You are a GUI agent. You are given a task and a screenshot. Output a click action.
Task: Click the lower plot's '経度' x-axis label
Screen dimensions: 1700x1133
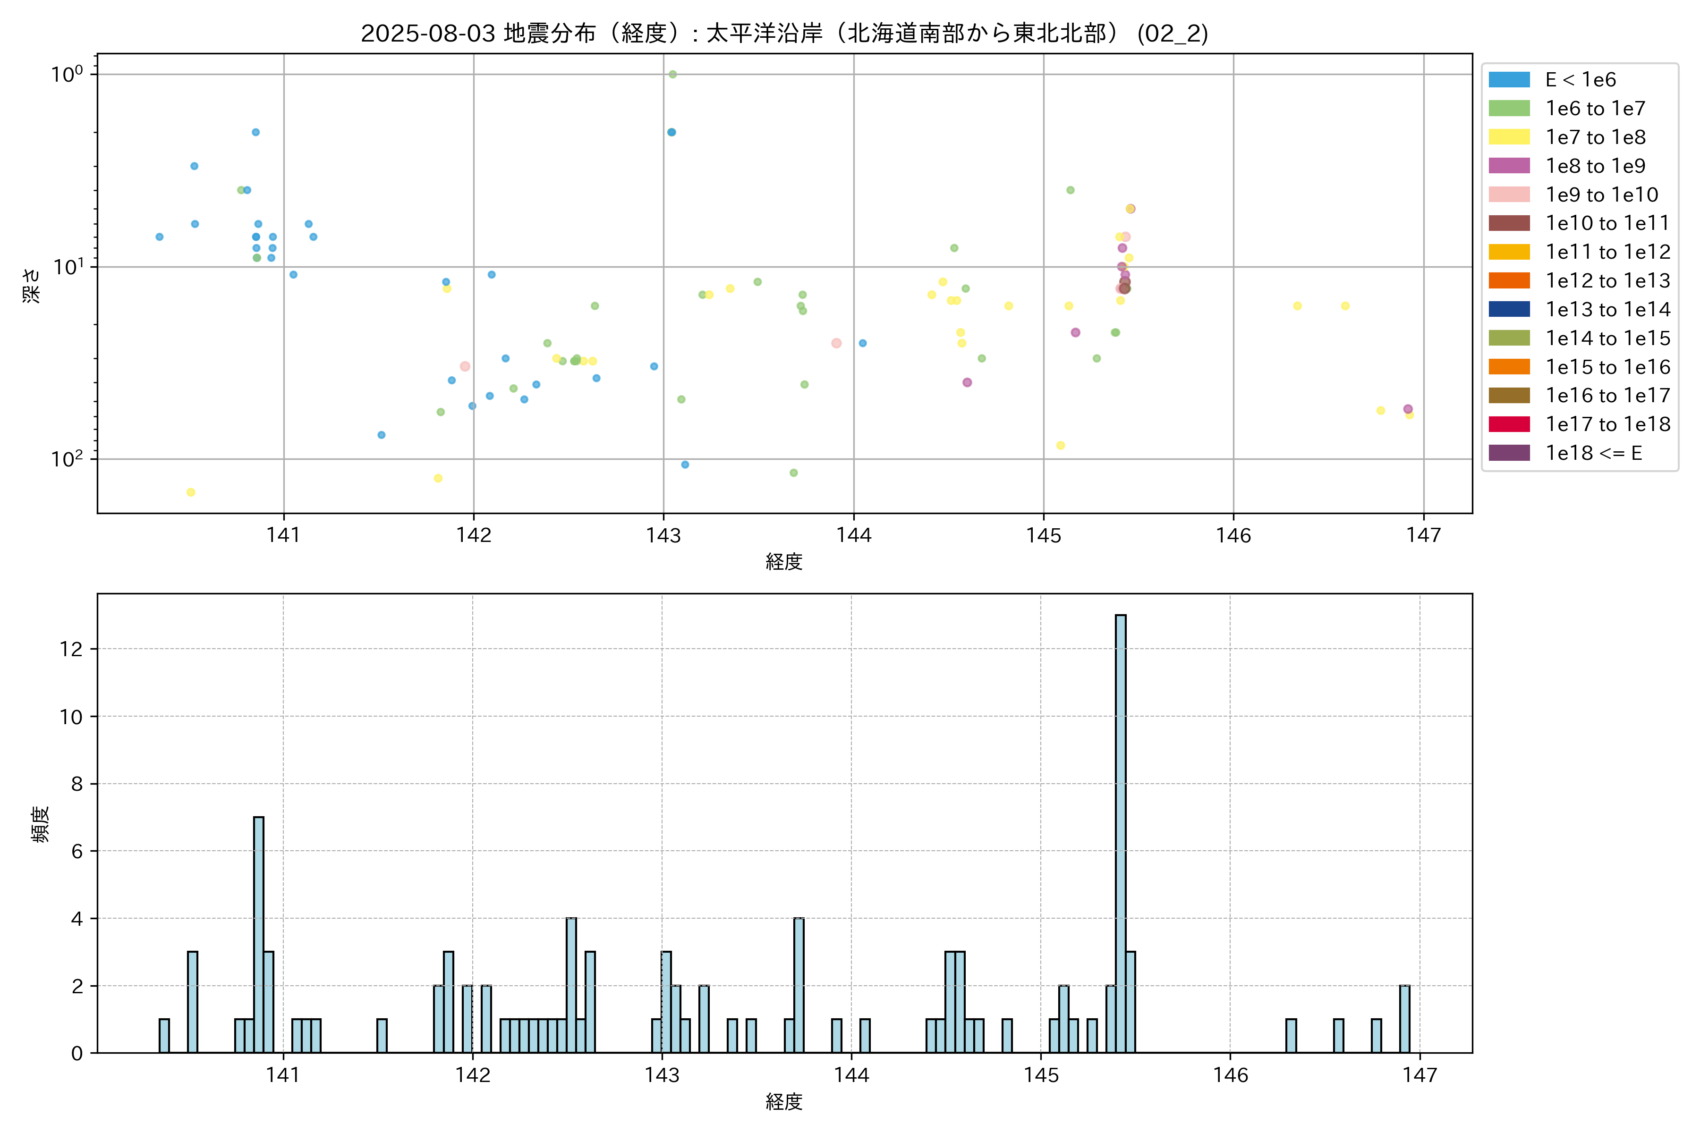pyautogui.click(x=784, y=1102)
